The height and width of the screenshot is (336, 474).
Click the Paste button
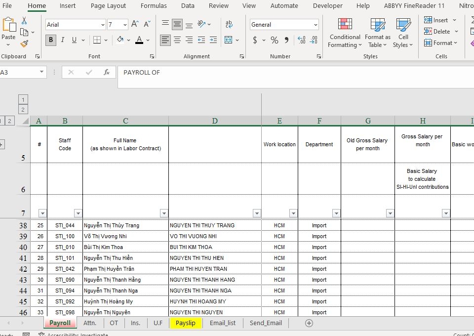[x=8, y=32]
